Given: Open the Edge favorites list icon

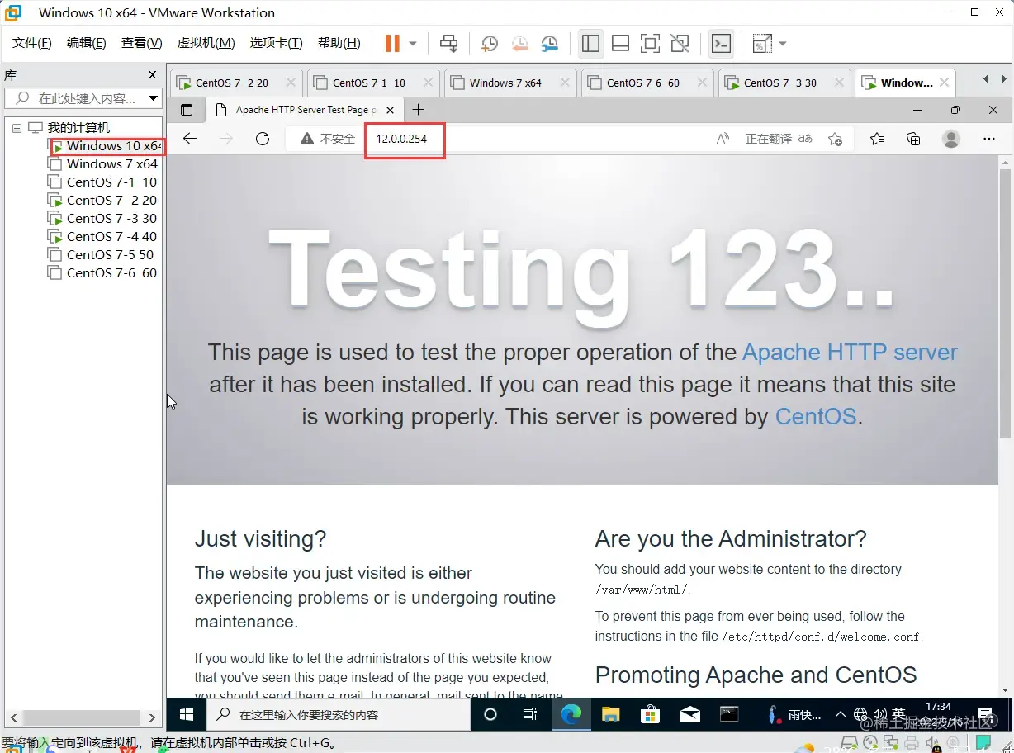Looking at the screenshot, I should [877, 139].
